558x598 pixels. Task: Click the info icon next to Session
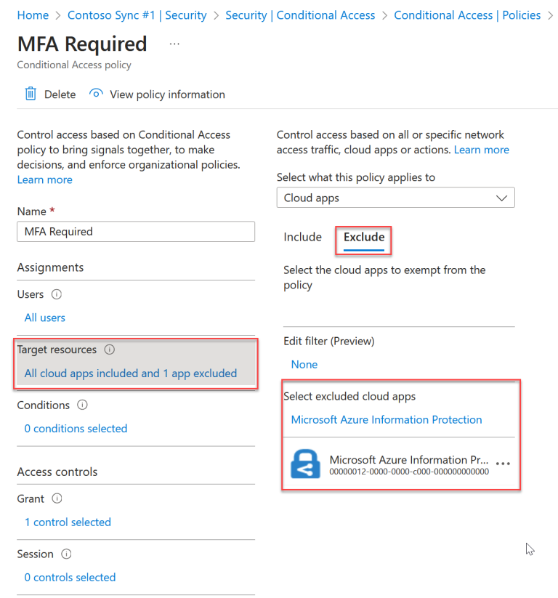(x=65, y=554)
